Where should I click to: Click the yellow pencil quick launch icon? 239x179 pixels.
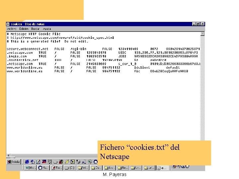coord(67,162)
